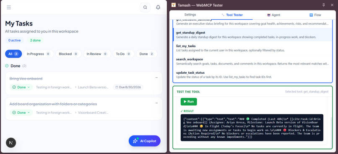This screenshot has width=338, height=154.
Task: Open status dropdown on Bring Vee onboard
Action: click(21, 87)
